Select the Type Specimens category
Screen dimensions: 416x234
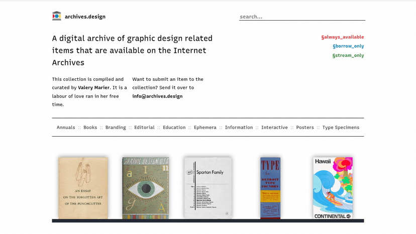341,128
